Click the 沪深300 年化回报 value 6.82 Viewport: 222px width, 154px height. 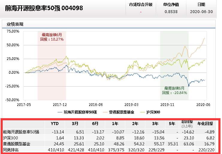211,138
